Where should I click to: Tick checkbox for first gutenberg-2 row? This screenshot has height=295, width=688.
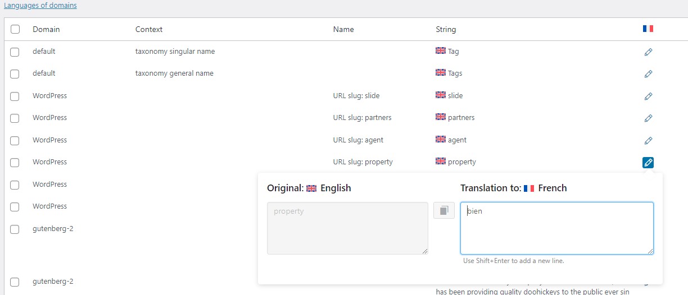tap(15, 229)
